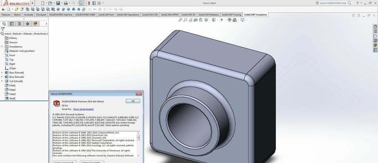Select the Front plane
Image resolution: width=378 pixels, height=163 pixels.
[x=10, y=55]
